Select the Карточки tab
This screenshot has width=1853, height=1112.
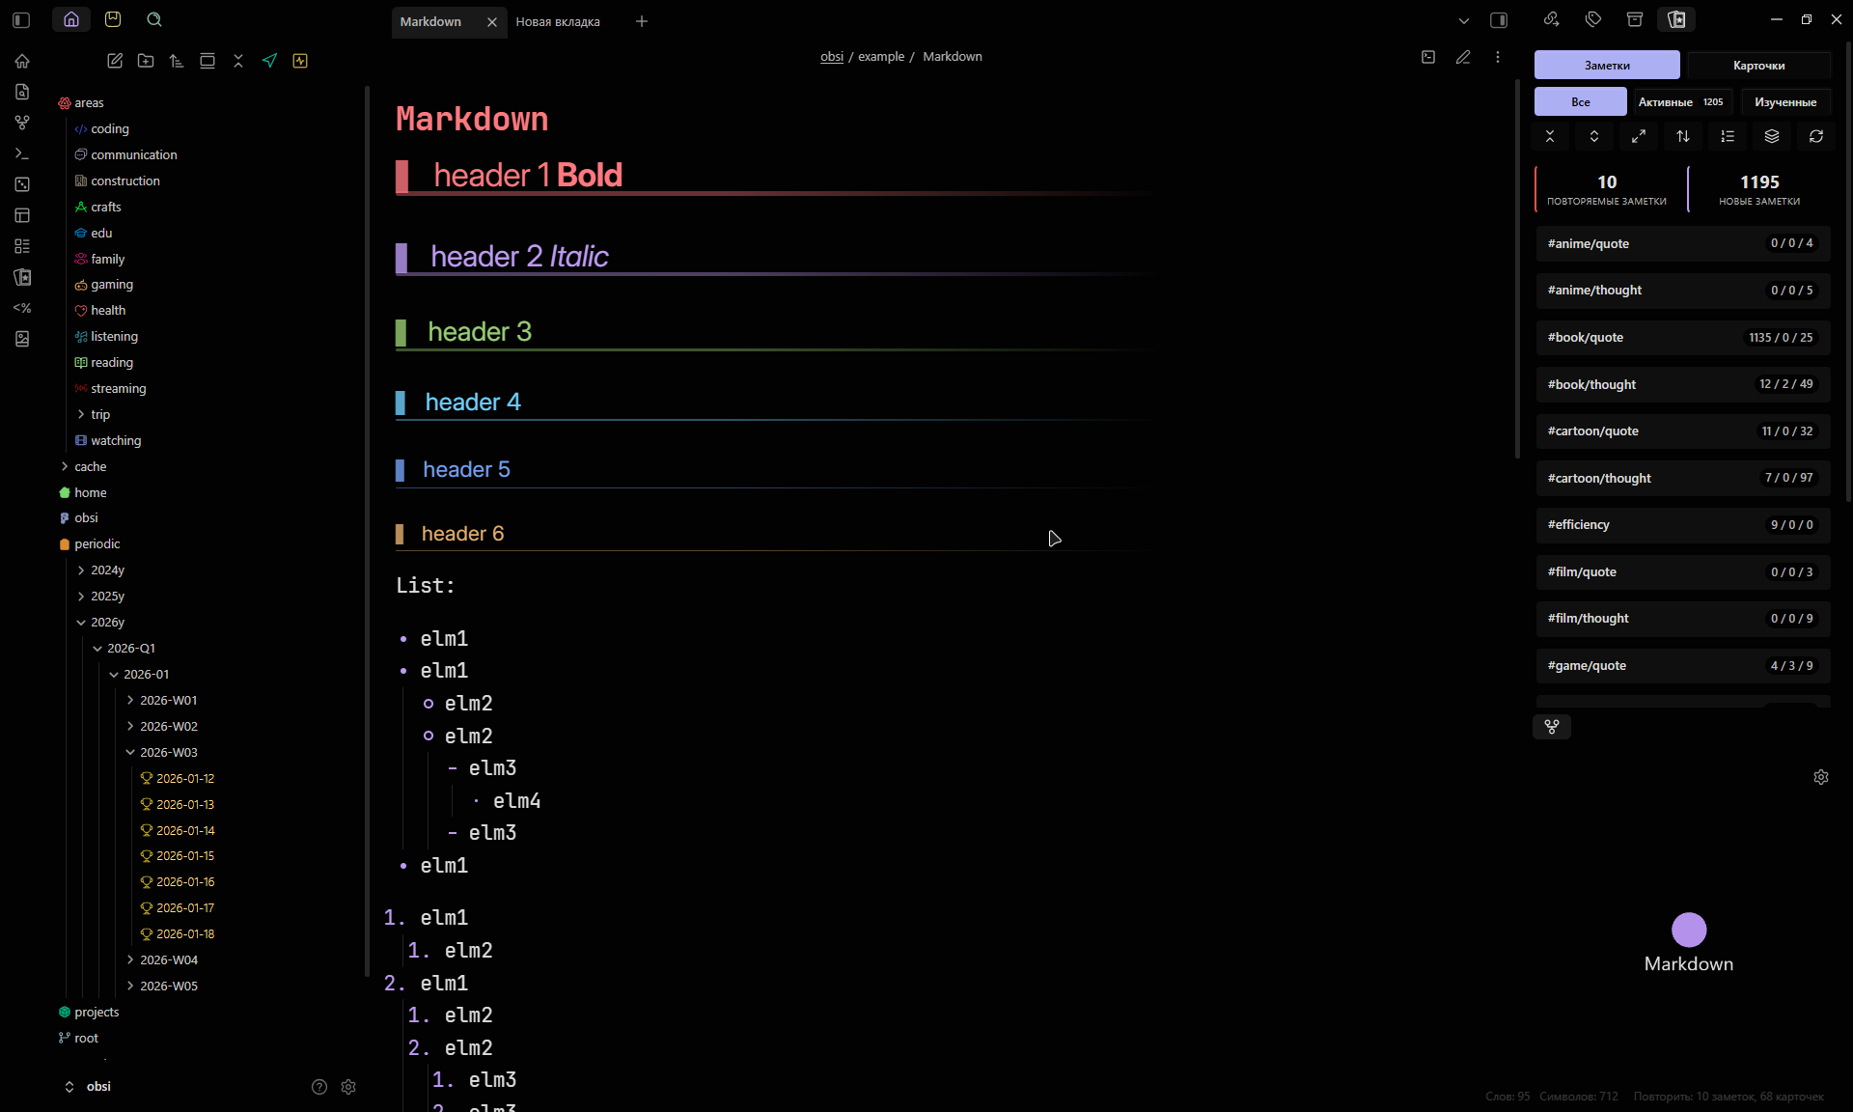tap(1758, 66)
